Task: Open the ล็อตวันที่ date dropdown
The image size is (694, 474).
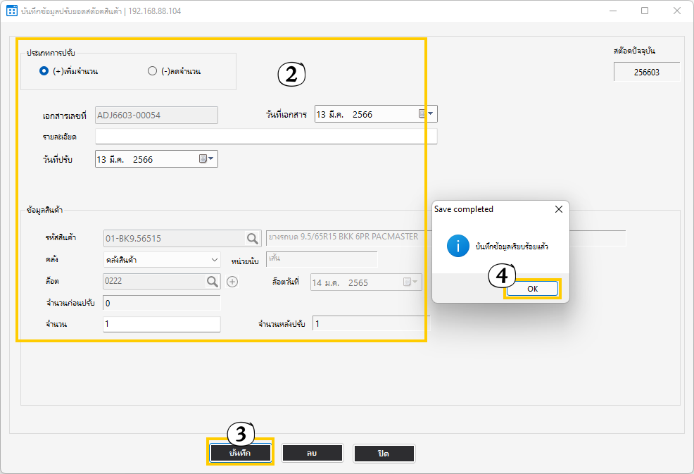Action: [x=410, y=282]
